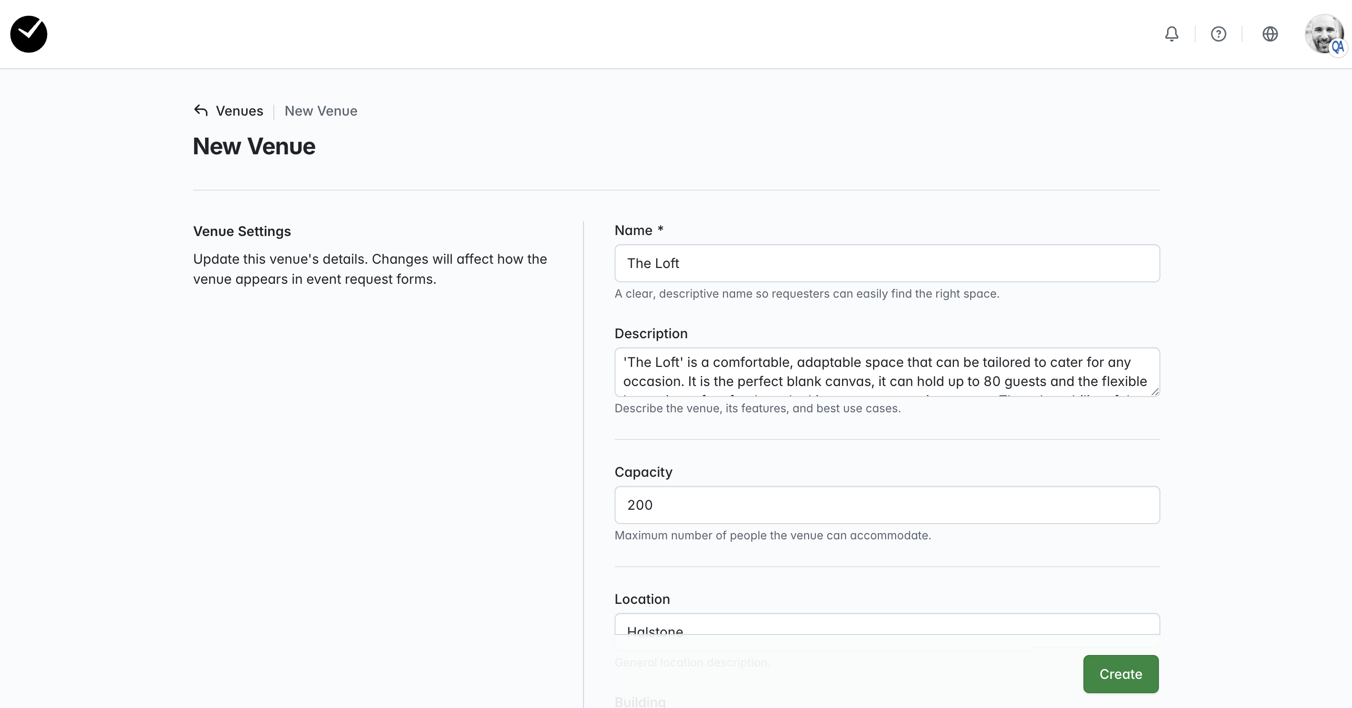Image resolution: width=1352 pixels, height=708 pixels.
Task: Focus the Capacity field showing 200
Action: coord(887,505)
